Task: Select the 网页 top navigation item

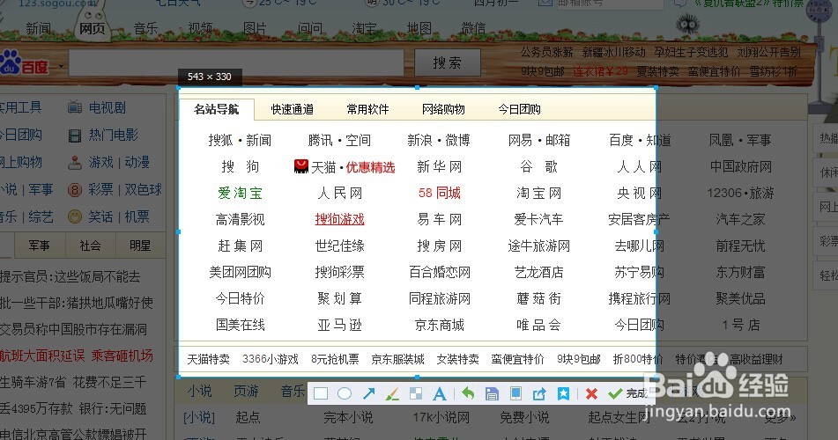Action: (x=92, y=28)
